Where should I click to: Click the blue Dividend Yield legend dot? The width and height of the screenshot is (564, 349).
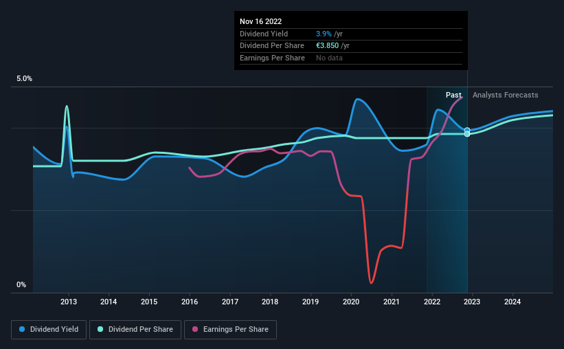(x=22, y=329)
